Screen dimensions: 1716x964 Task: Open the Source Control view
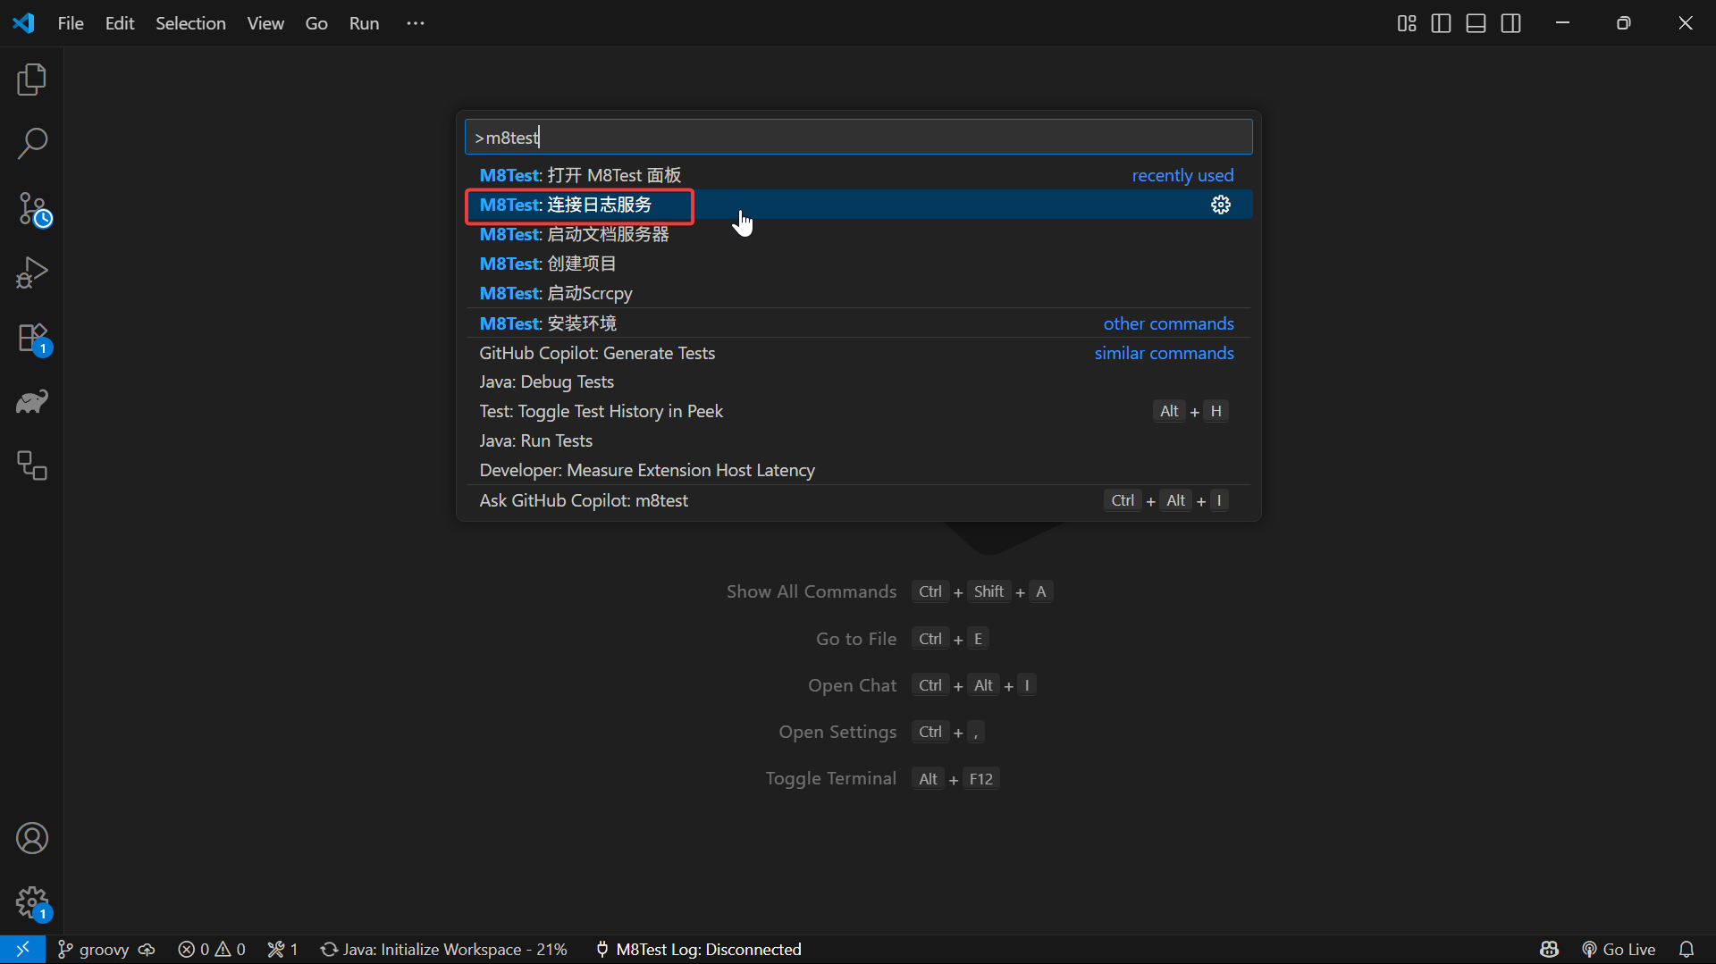tap(33, 210)
